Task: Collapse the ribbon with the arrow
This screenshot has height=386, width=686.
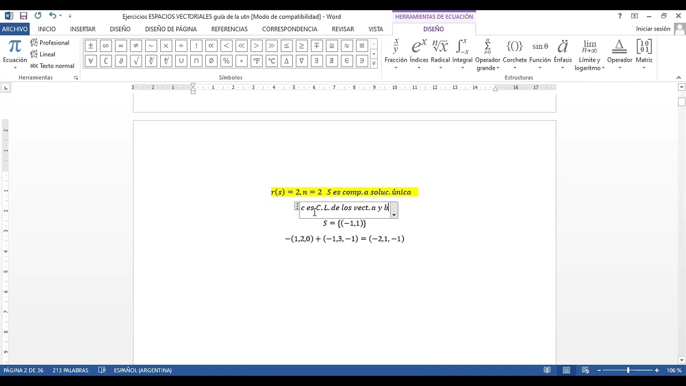Action: (678, 78)
